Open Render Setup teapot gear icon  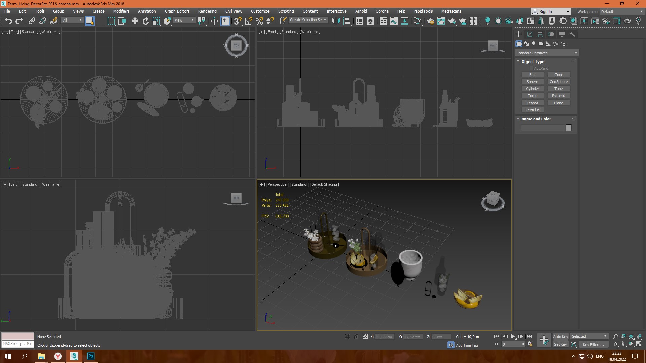(430, 21)
